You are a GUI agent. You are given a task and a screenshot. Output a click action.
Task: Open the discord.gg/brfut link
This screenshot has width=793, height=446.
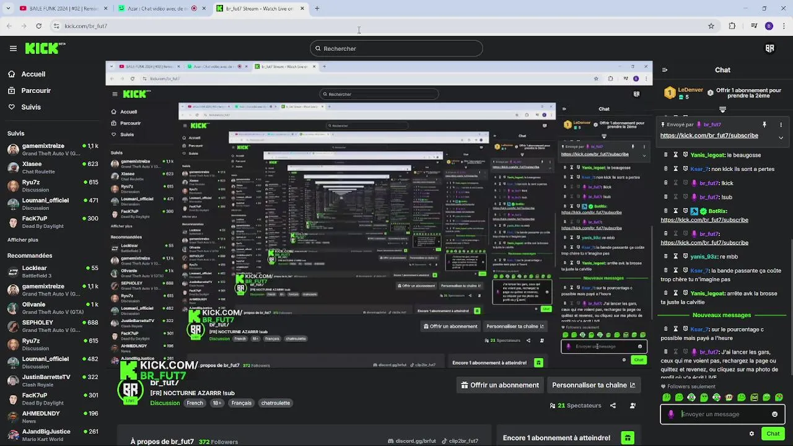[411, 441]
